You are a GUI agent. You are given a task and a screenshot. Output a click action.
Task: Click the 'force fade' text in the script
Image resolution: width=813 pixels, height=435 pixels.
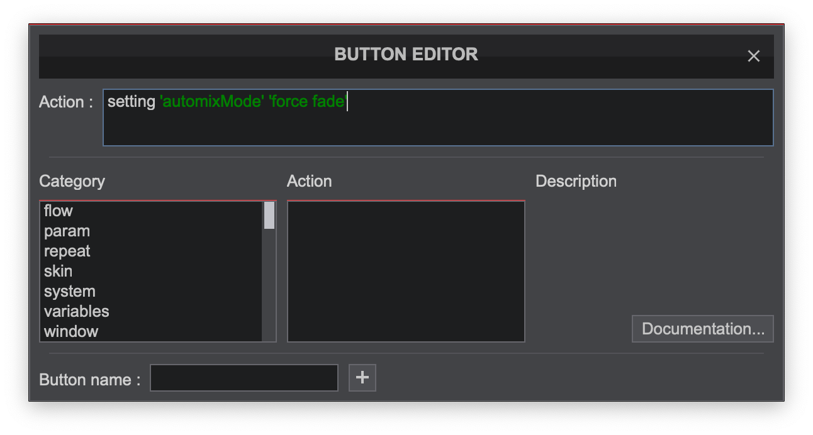(308, 102)
